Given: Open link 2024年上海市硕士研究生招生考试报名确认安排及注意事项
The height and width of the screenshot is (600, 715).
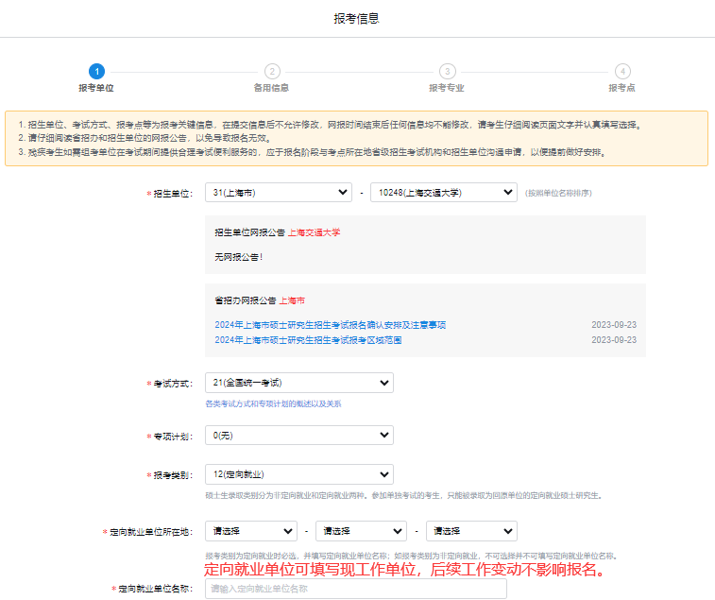Looking at the screenshot, I should [330, 325].
